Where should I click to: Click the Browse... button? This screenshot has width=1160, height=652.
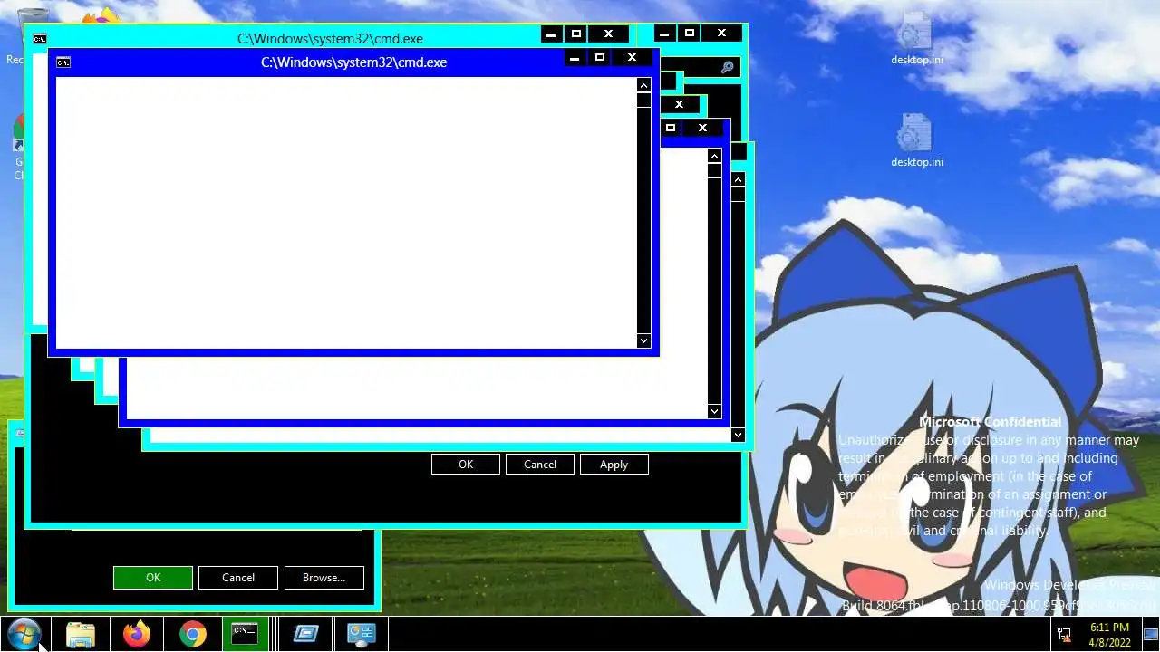click(324, 578)
